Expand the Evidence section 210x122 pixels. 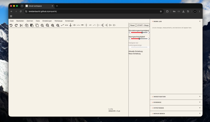tap(176, 102)
